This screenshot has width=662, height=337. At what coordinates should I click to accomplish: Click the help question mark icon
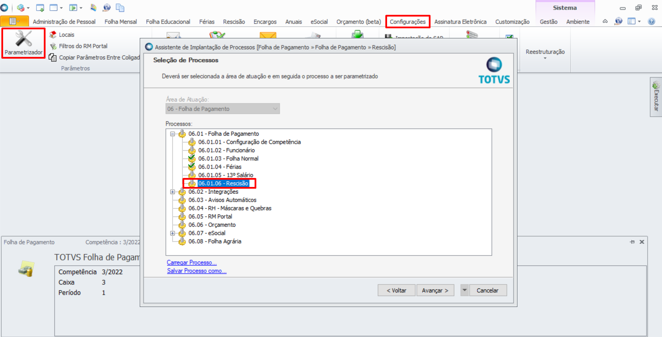[x=651, y=21]
